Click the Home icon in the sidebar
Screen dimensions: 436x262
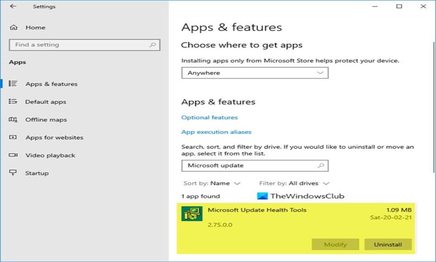14,27
